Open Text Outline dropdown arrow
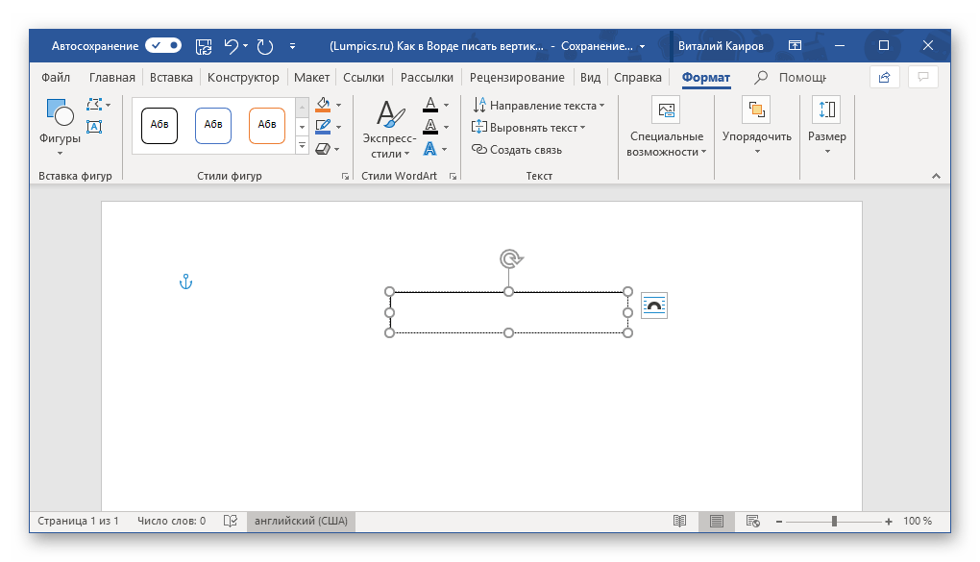This screenshot has width=980, height=562. point(446,127)
